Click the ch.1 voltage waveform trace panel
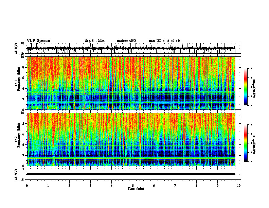The width and height of the screenshot is (269, 208). [x=133, y=48]
